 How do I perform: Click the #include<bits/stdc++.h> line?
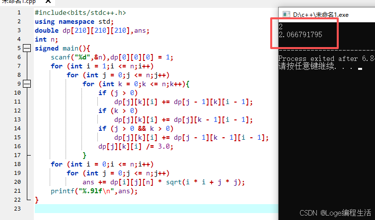coord(80,13)
